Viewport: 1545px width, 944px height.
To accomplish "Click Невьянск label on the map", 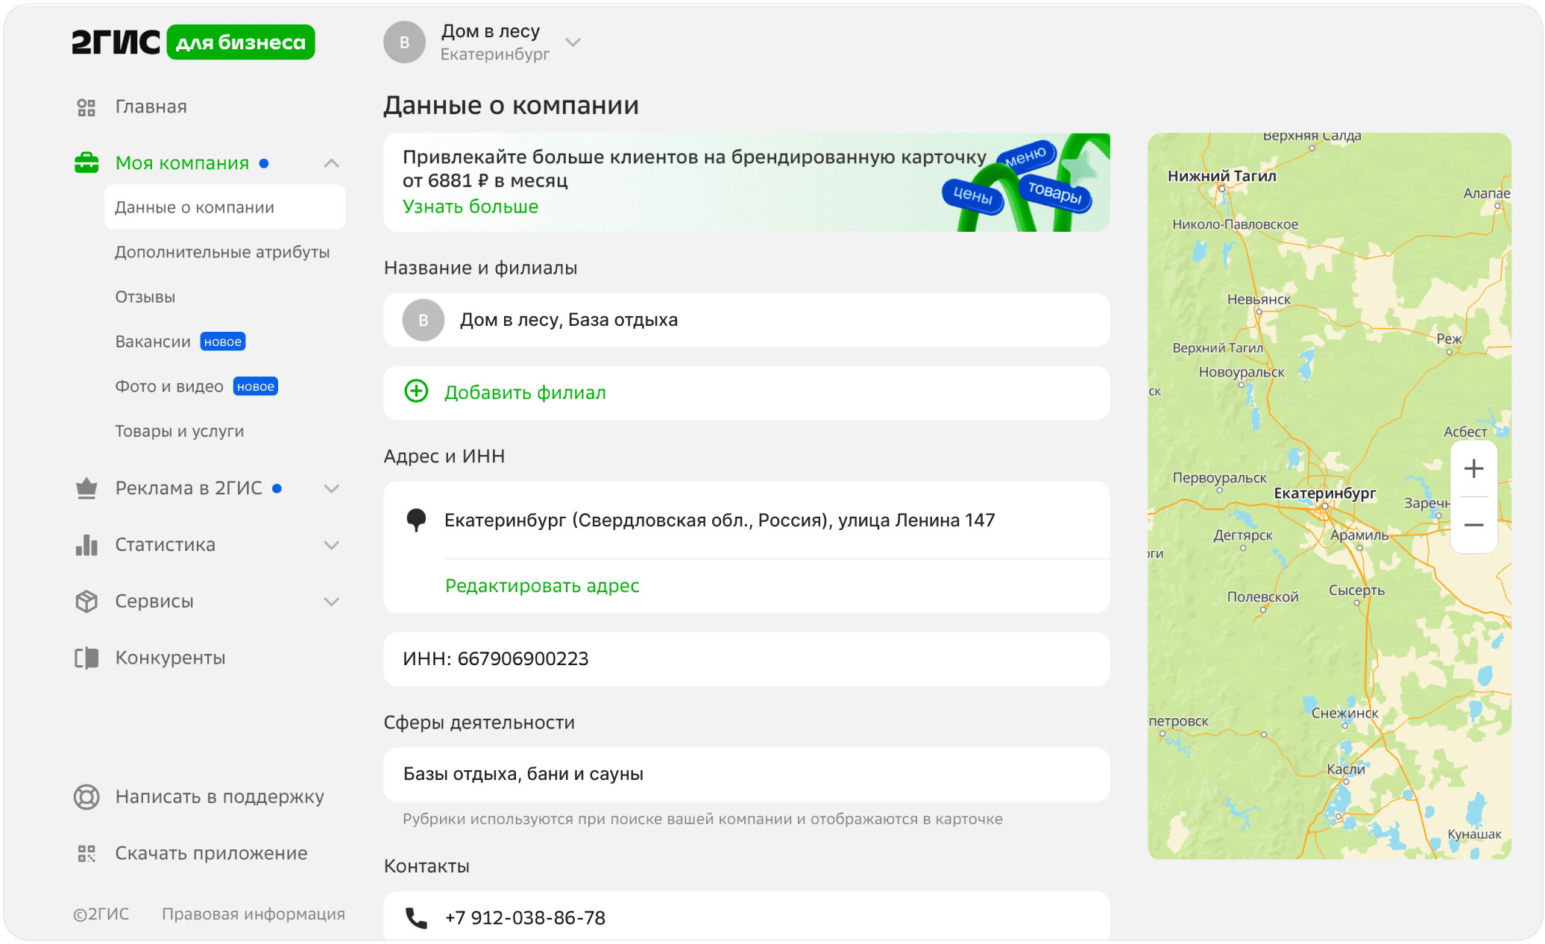I will click(1259, 300).
